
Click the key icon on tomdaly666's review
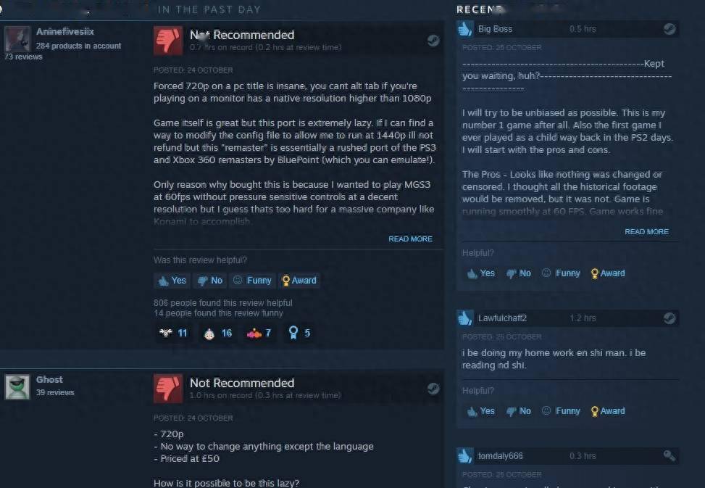pyautogui.click(x=669, y=456)
